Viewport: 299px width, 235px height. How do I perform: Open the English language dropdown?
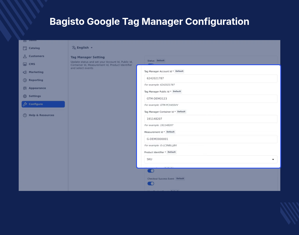pos(82,48)
